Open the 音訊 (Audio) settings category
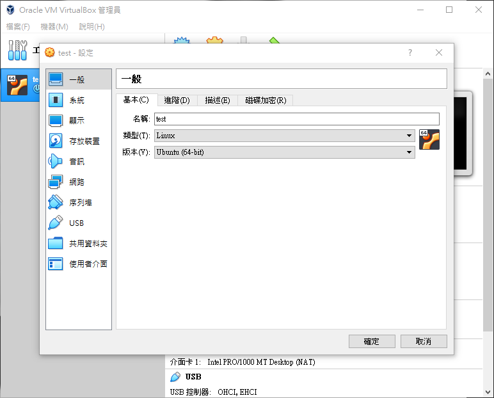Image resolution: width=494 pixels, height=398 pixels. click(79, 161)
